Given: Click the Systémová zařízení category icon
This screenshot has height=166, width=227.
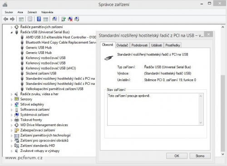Looking at the screenshot, I should [x=16, y=115].
